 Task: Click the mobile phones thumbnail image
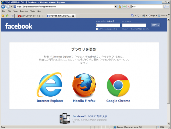click(65, 118)
